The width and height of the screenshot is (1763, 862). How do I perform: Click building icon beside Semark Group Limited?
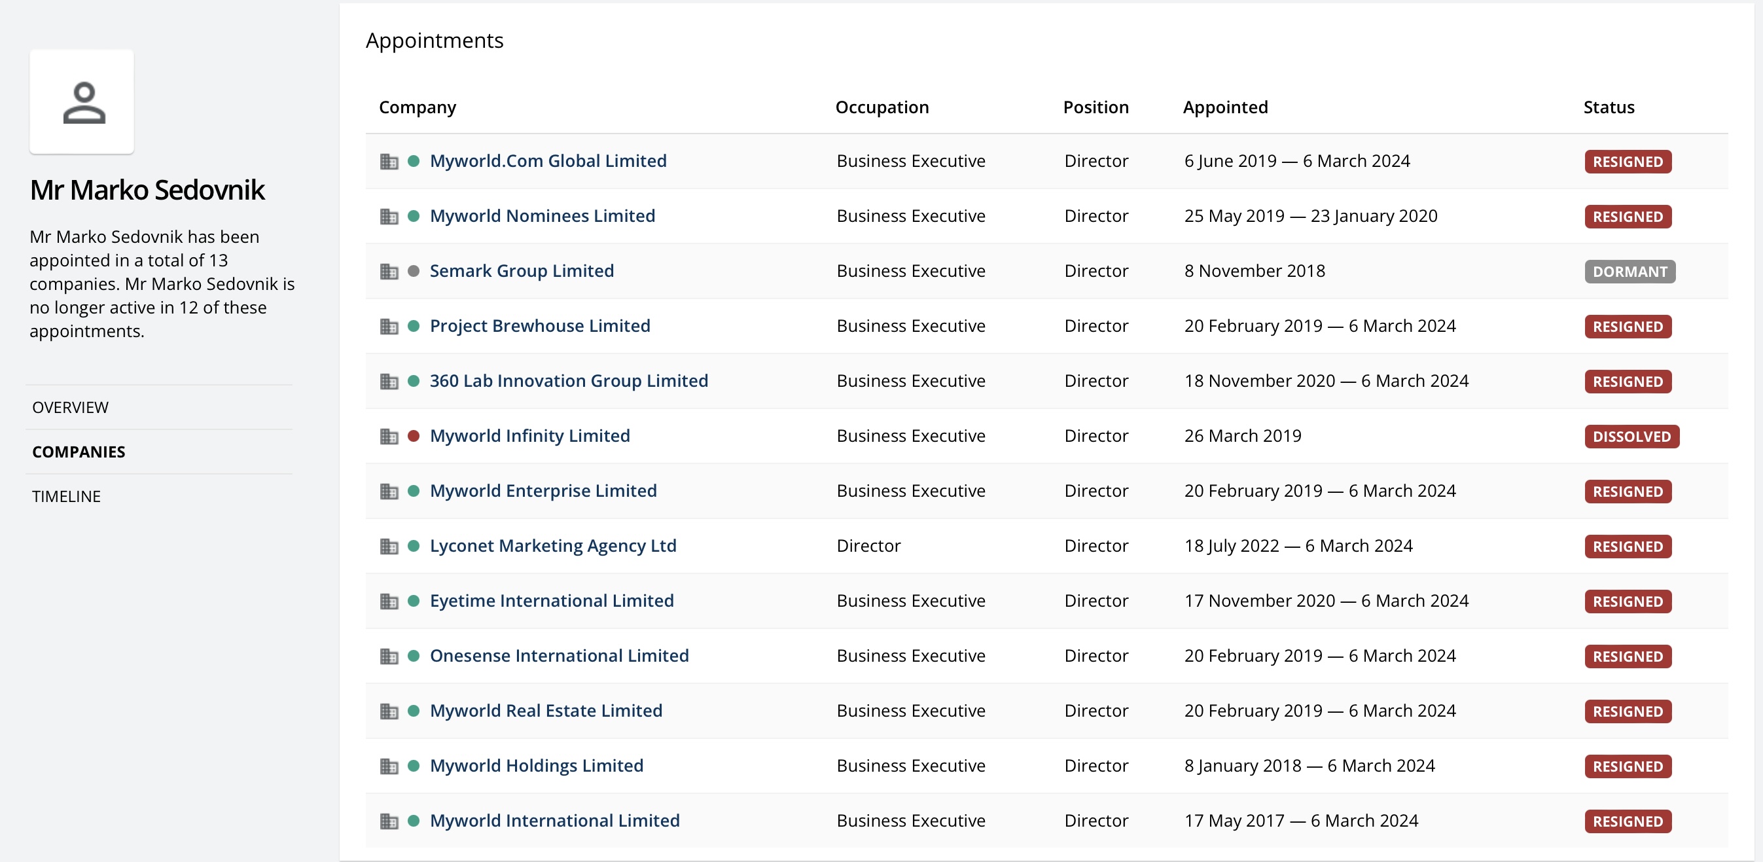[389, 271]
